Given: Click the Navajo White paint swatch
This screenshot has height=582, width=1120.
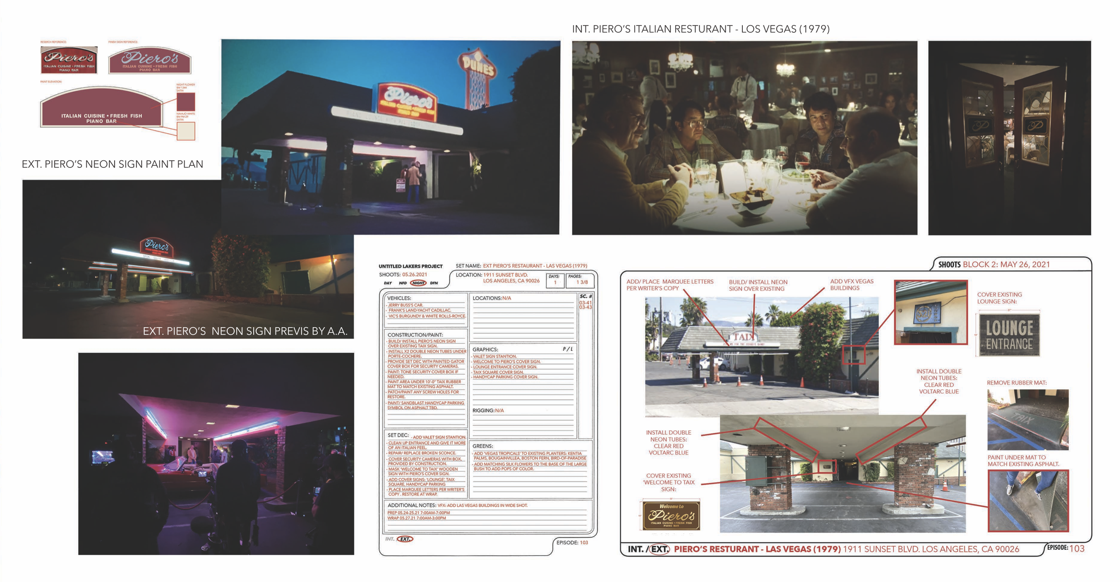Looking at the screenshot, I should pos(185,131).
